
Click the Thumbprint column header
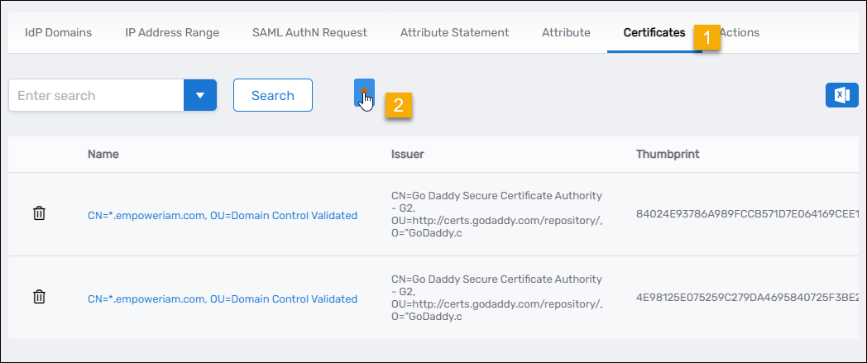point(668,154)
